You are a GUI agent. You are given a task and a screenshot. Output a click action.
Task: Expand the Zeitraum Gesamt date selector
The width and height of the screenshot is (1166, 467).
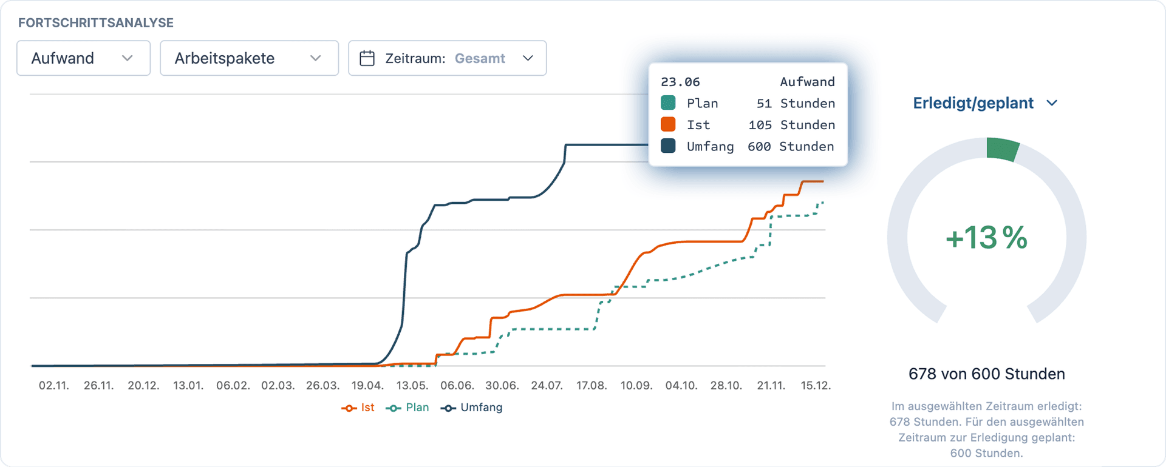coord(447,58)
